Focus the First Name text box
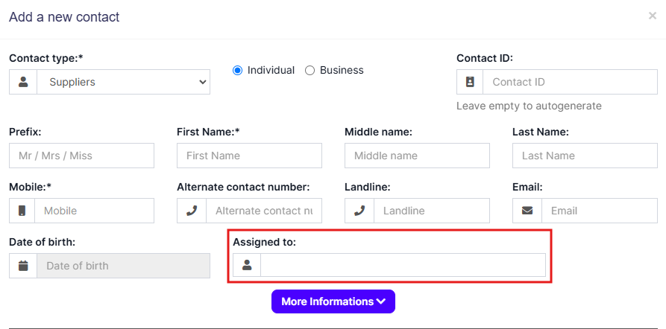666x329 pixels. click(249, 156)
